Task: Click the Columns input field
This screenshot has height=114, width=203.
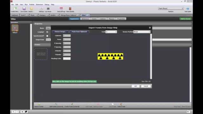Action: (67, 35)
